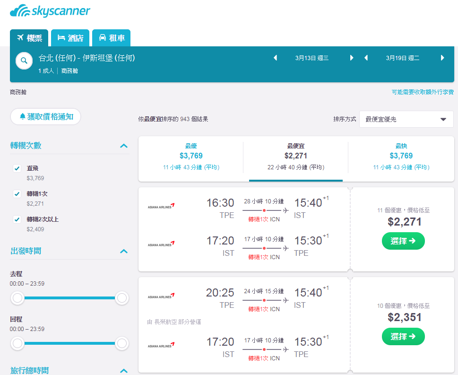The height and width of the screenshot is (375, 458).
Task: Go to previous departure date arrow
Action: point(275,58)
